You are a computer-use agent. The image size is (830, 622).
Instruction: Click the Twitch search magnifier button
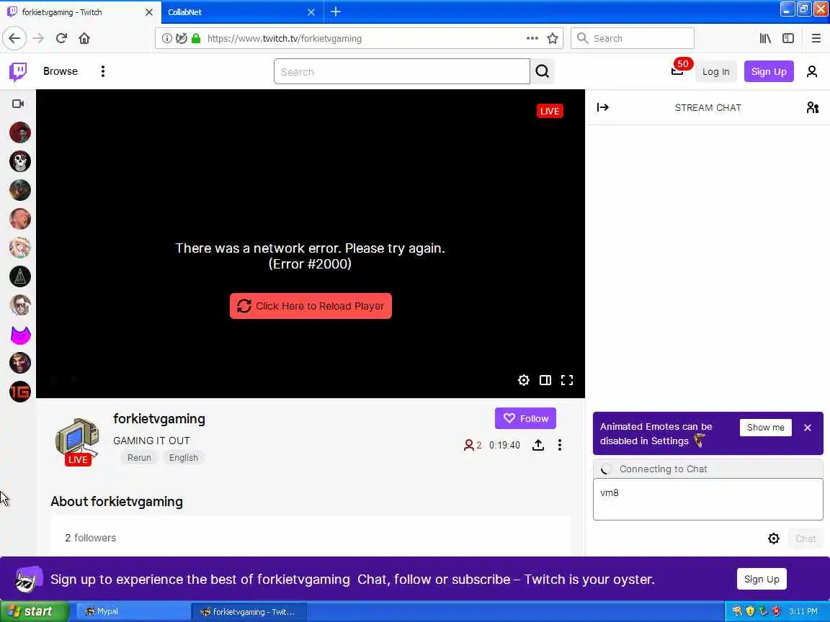point(542,71)
